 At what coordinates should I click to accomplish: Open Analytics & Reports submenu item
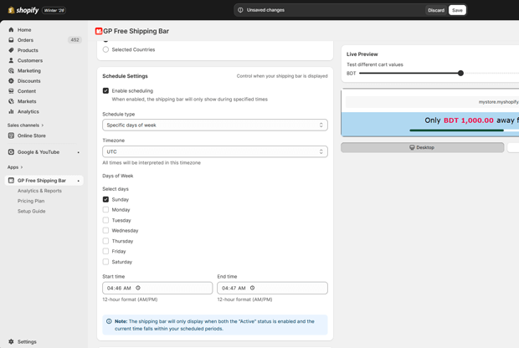[39, 191]
